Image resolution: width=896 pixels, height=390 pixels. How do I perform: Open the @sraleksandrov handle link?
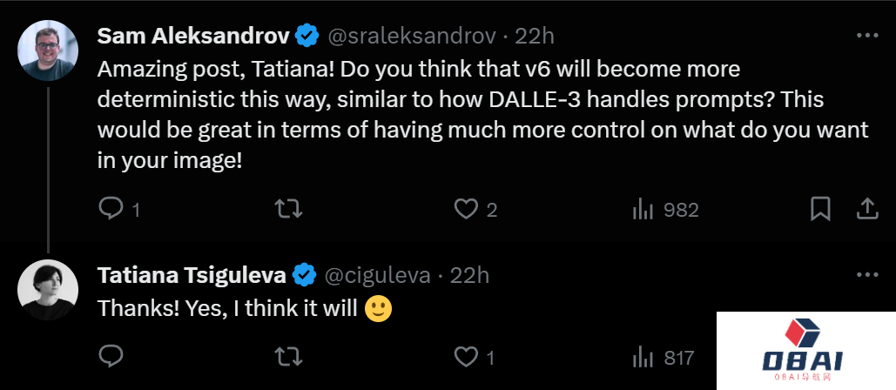(411, 36)
